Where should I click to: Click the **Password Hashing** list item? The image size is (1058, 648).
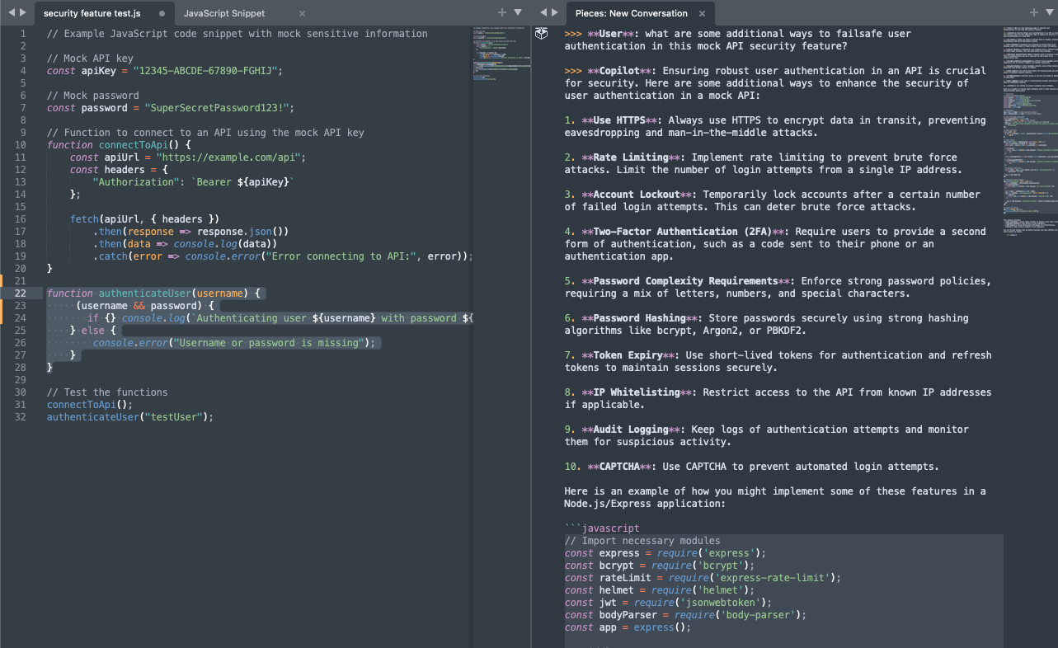[767, 324]
